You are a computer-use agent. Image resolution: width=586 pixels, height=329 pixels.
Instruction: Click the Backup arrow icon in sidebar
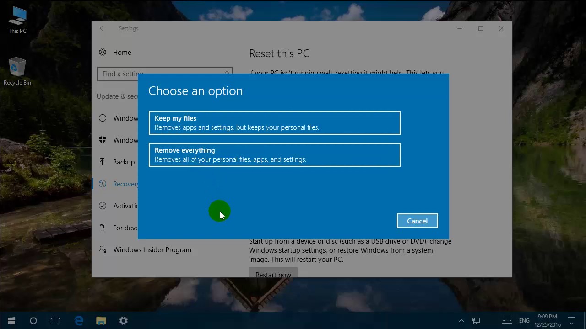(x=103, y=162)
